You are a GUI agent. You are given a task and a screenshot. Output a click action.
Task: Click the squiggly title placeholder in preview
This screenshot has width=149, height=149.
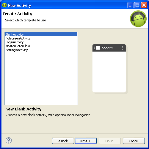tap(107, 48)
